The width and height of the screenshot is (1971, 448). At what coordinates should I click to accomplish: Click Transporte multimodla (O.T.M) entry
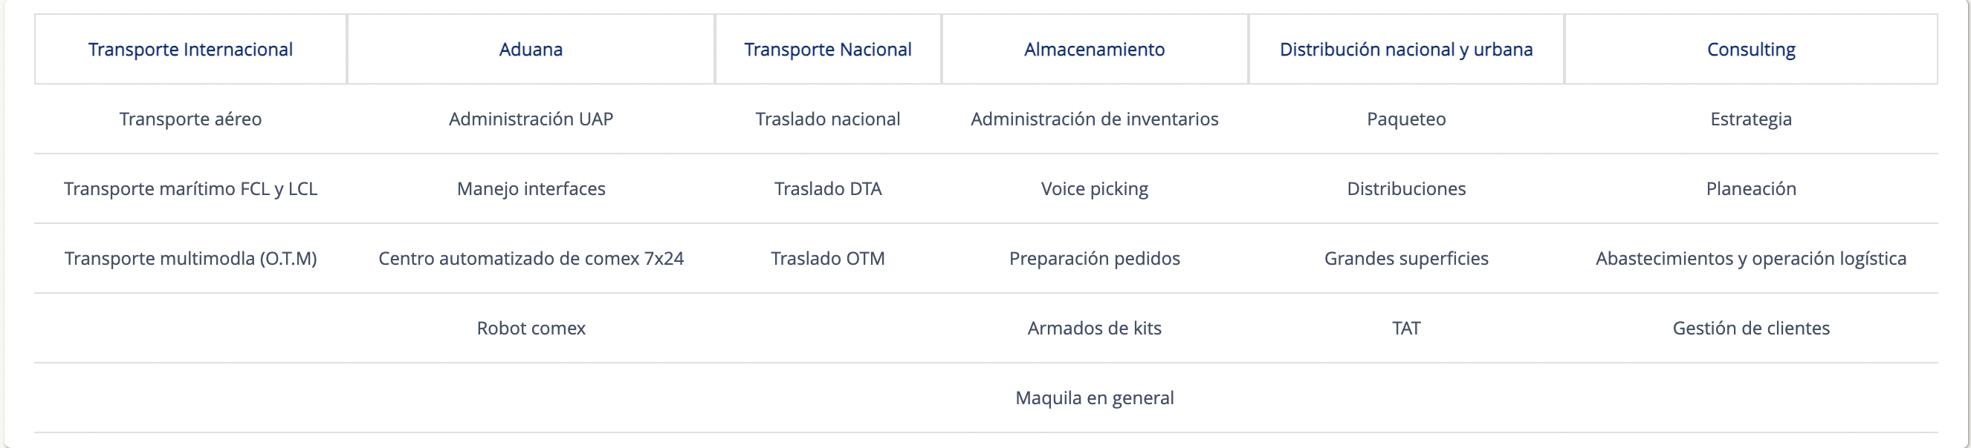click(190, 259)
